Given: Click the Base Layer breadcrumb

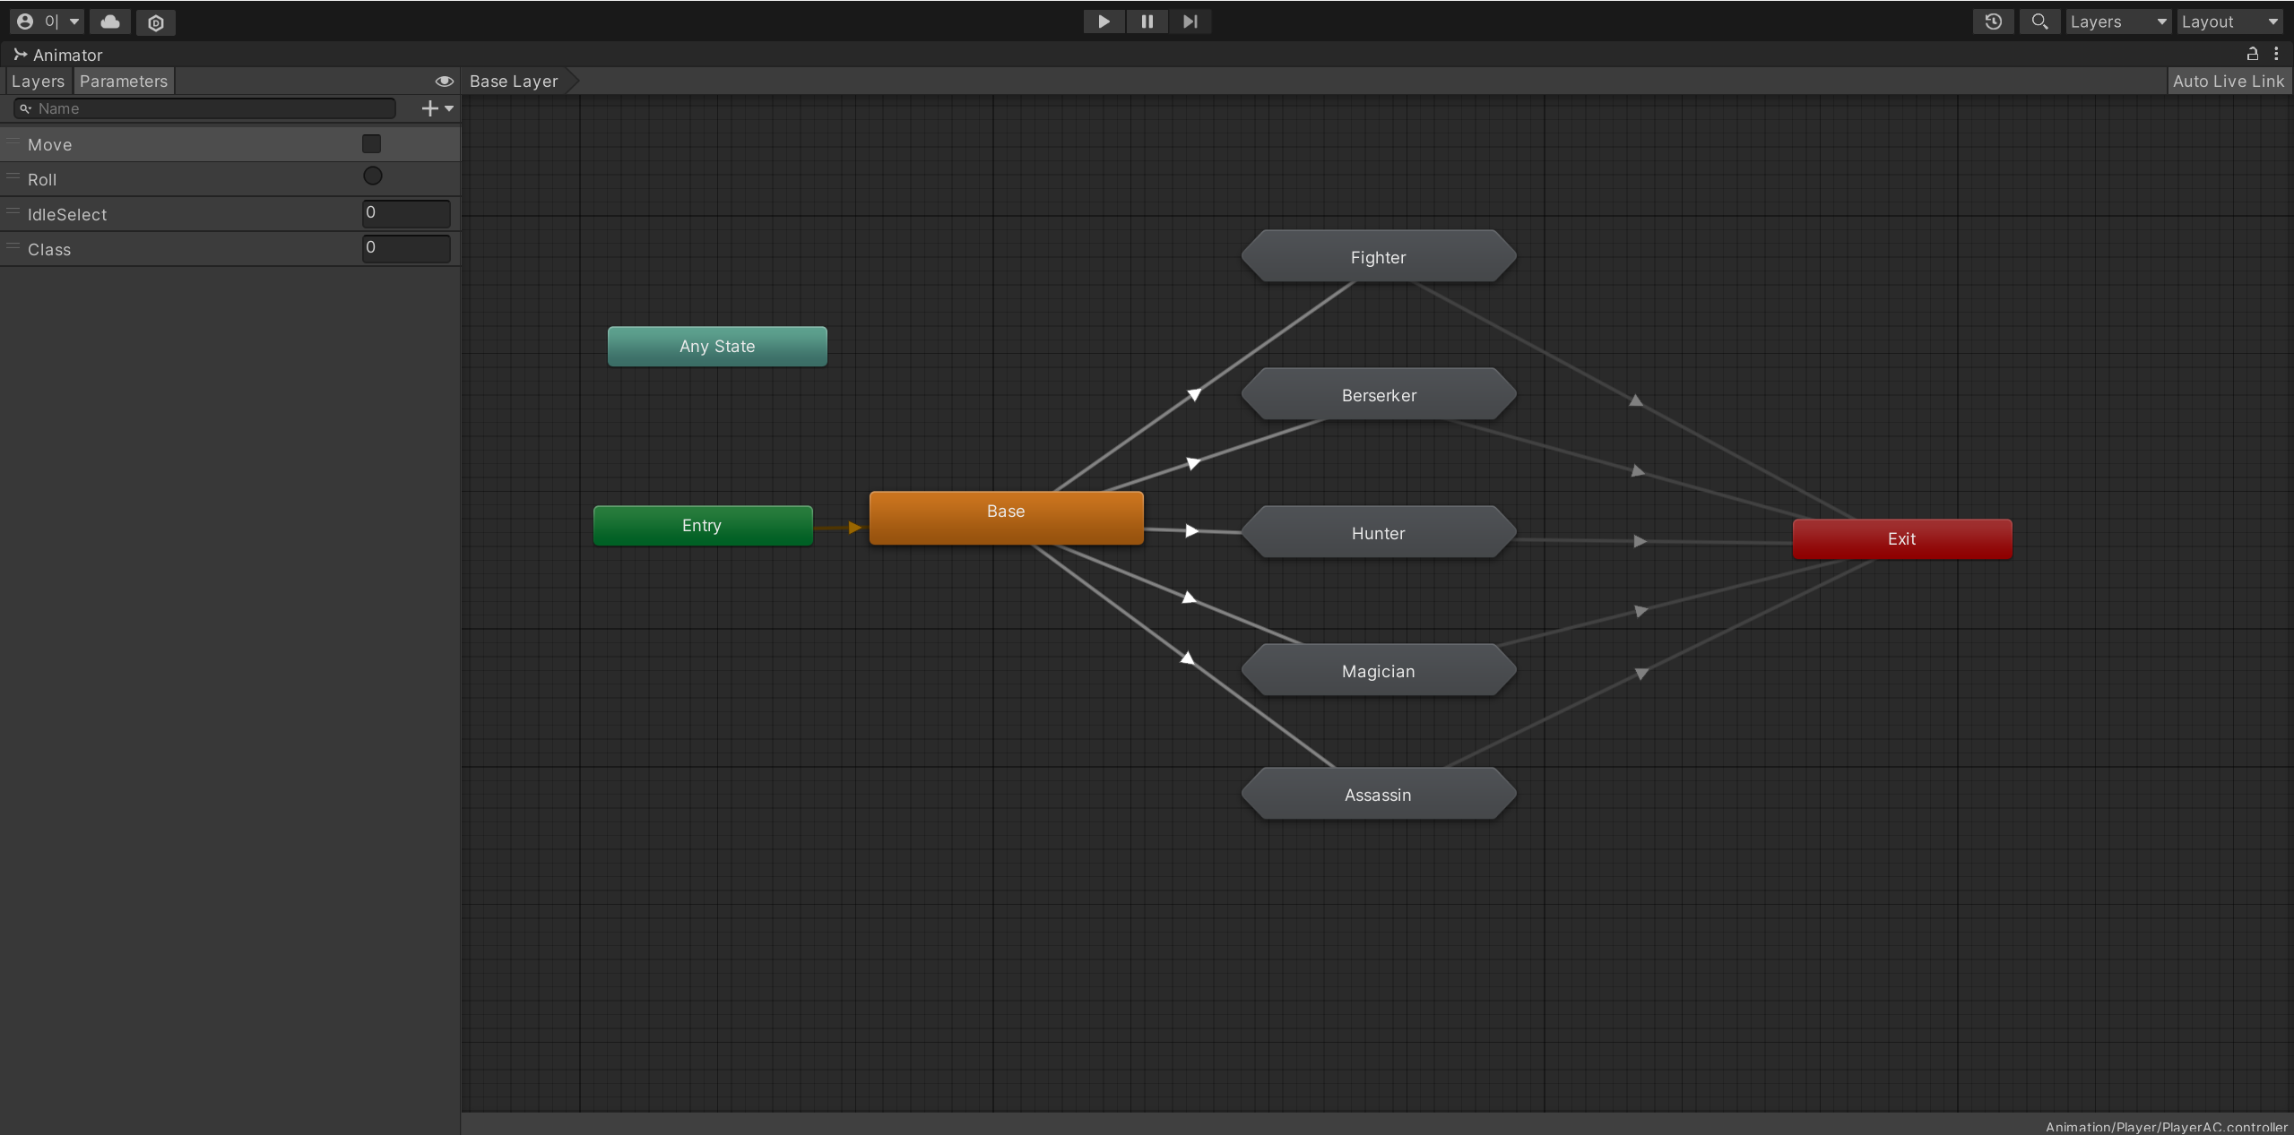Looking at the screenshot, I should [x=514, y=81].
